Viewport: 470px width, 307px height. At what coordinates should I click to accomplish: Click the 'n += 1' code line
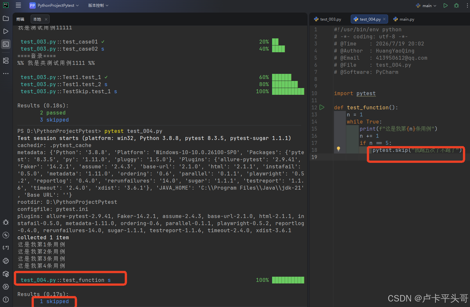369,136
